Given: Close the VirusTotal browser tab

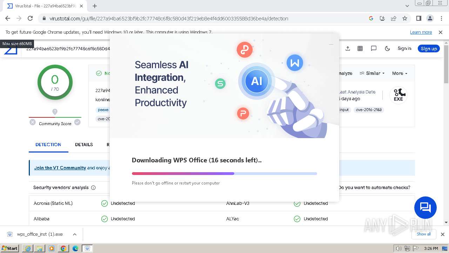Looking at the screenshot, I should pyautogui.click(x=81, y=6).
